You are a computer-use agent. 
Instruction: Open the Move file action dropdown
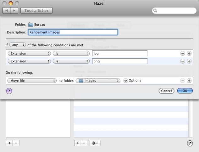[x=32, y=81]
